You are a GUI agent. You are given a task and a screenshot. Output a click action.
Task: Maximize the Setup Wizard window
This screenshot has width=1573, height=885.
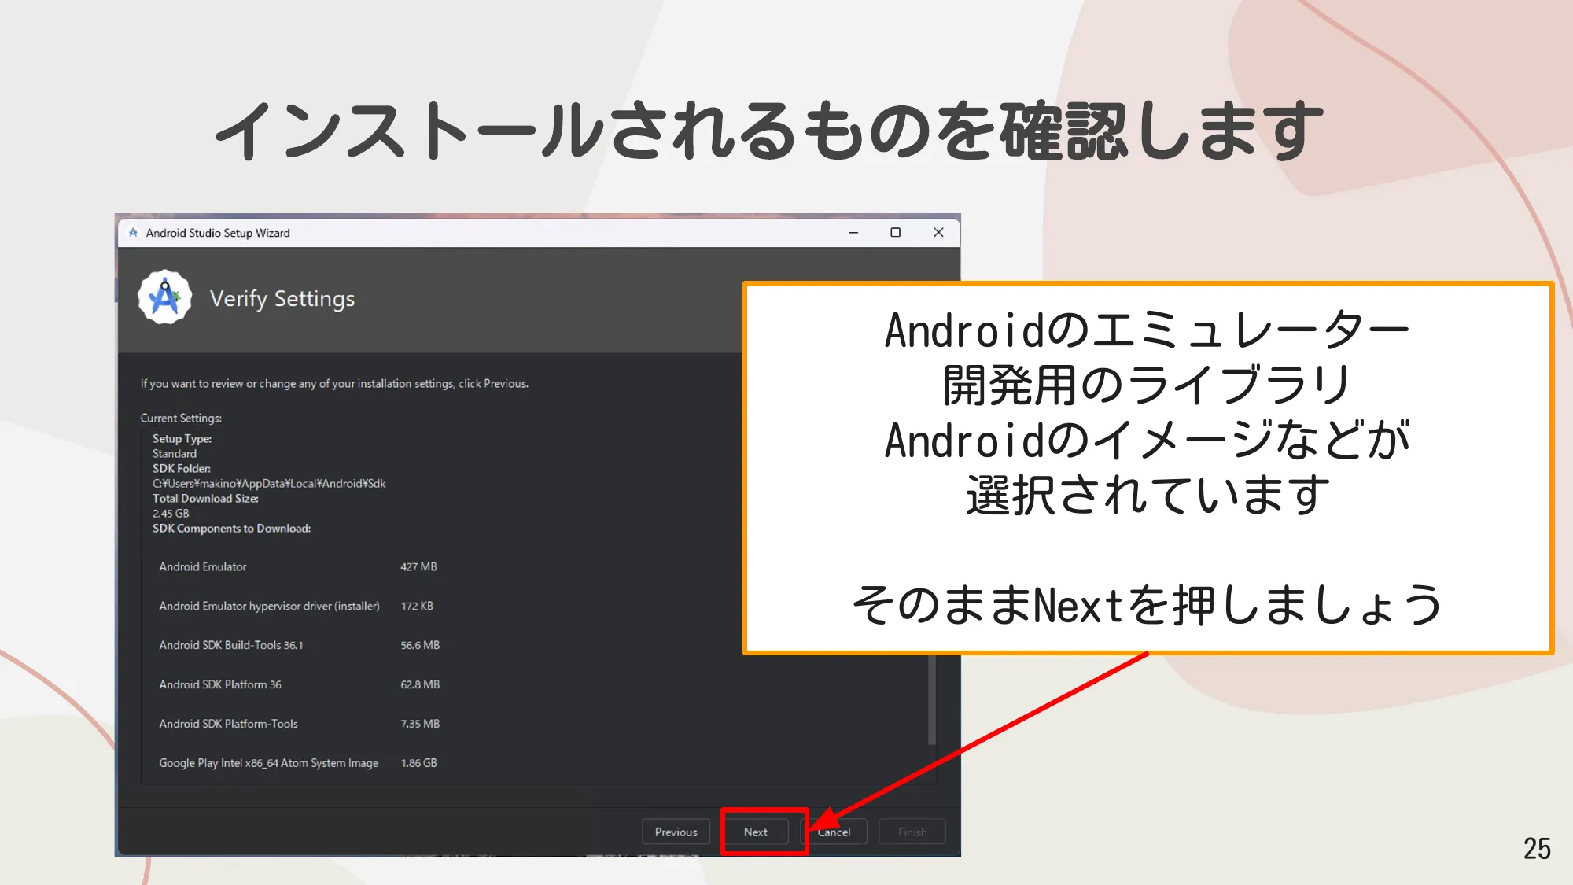click(895, 233)
